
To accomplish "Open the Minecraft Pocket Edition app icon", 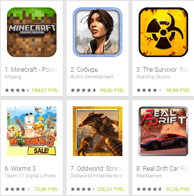I will (32, 32).
